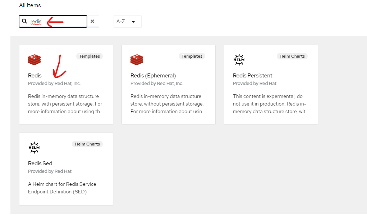
Task: Click Helm Charts badge on Redis Sed
Action: [87, 144]
